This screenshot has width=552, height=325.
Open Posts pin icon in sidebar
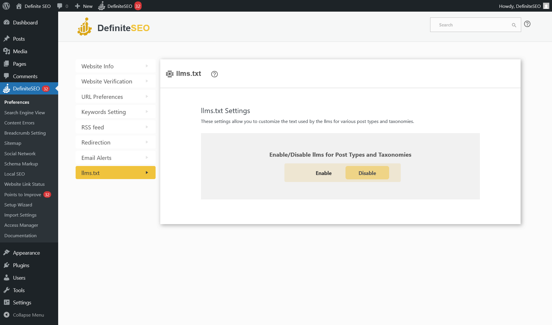click(6, 39)
